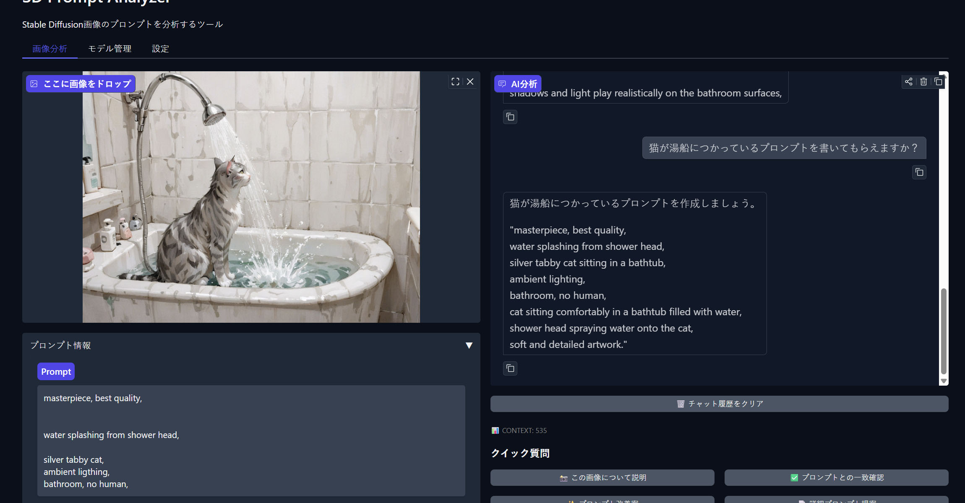Click the trash icon in chat header
The height and width of the screenshot is (503, 965).
coord(923,82)
